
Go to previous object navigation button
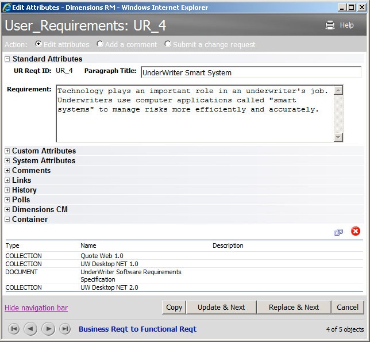30,329
